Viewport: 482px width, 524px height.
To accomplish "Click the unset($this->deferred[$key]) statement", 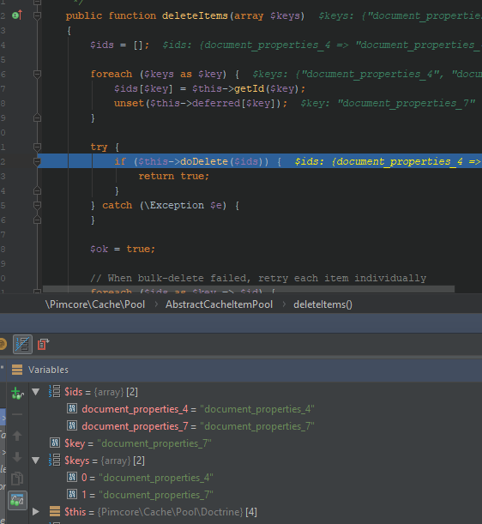I will 201,103.
